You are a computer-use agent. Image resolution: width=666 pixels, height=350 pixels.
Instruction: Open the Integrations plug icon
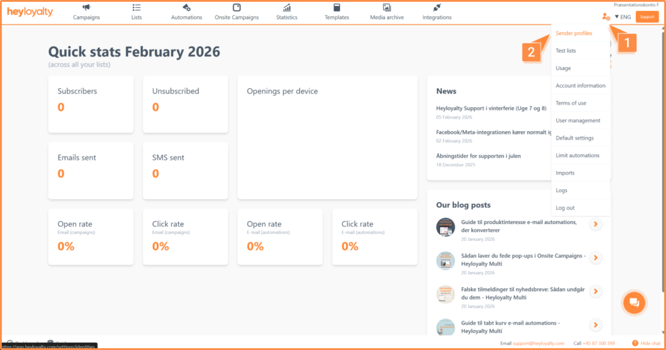tap(437, 8)
